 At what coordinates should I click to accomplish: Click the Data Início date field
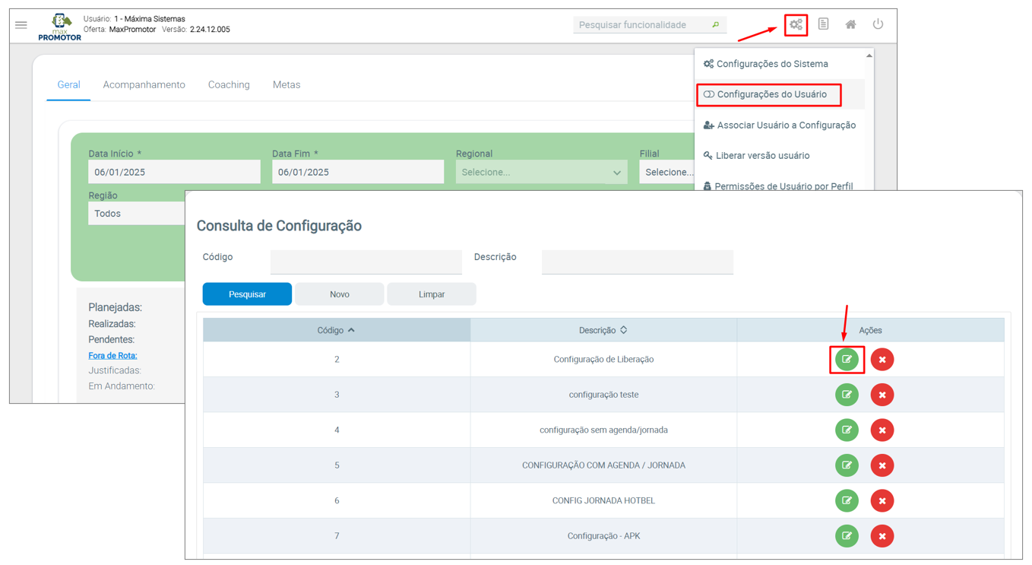pyautogui.click(x=174, y=173)
